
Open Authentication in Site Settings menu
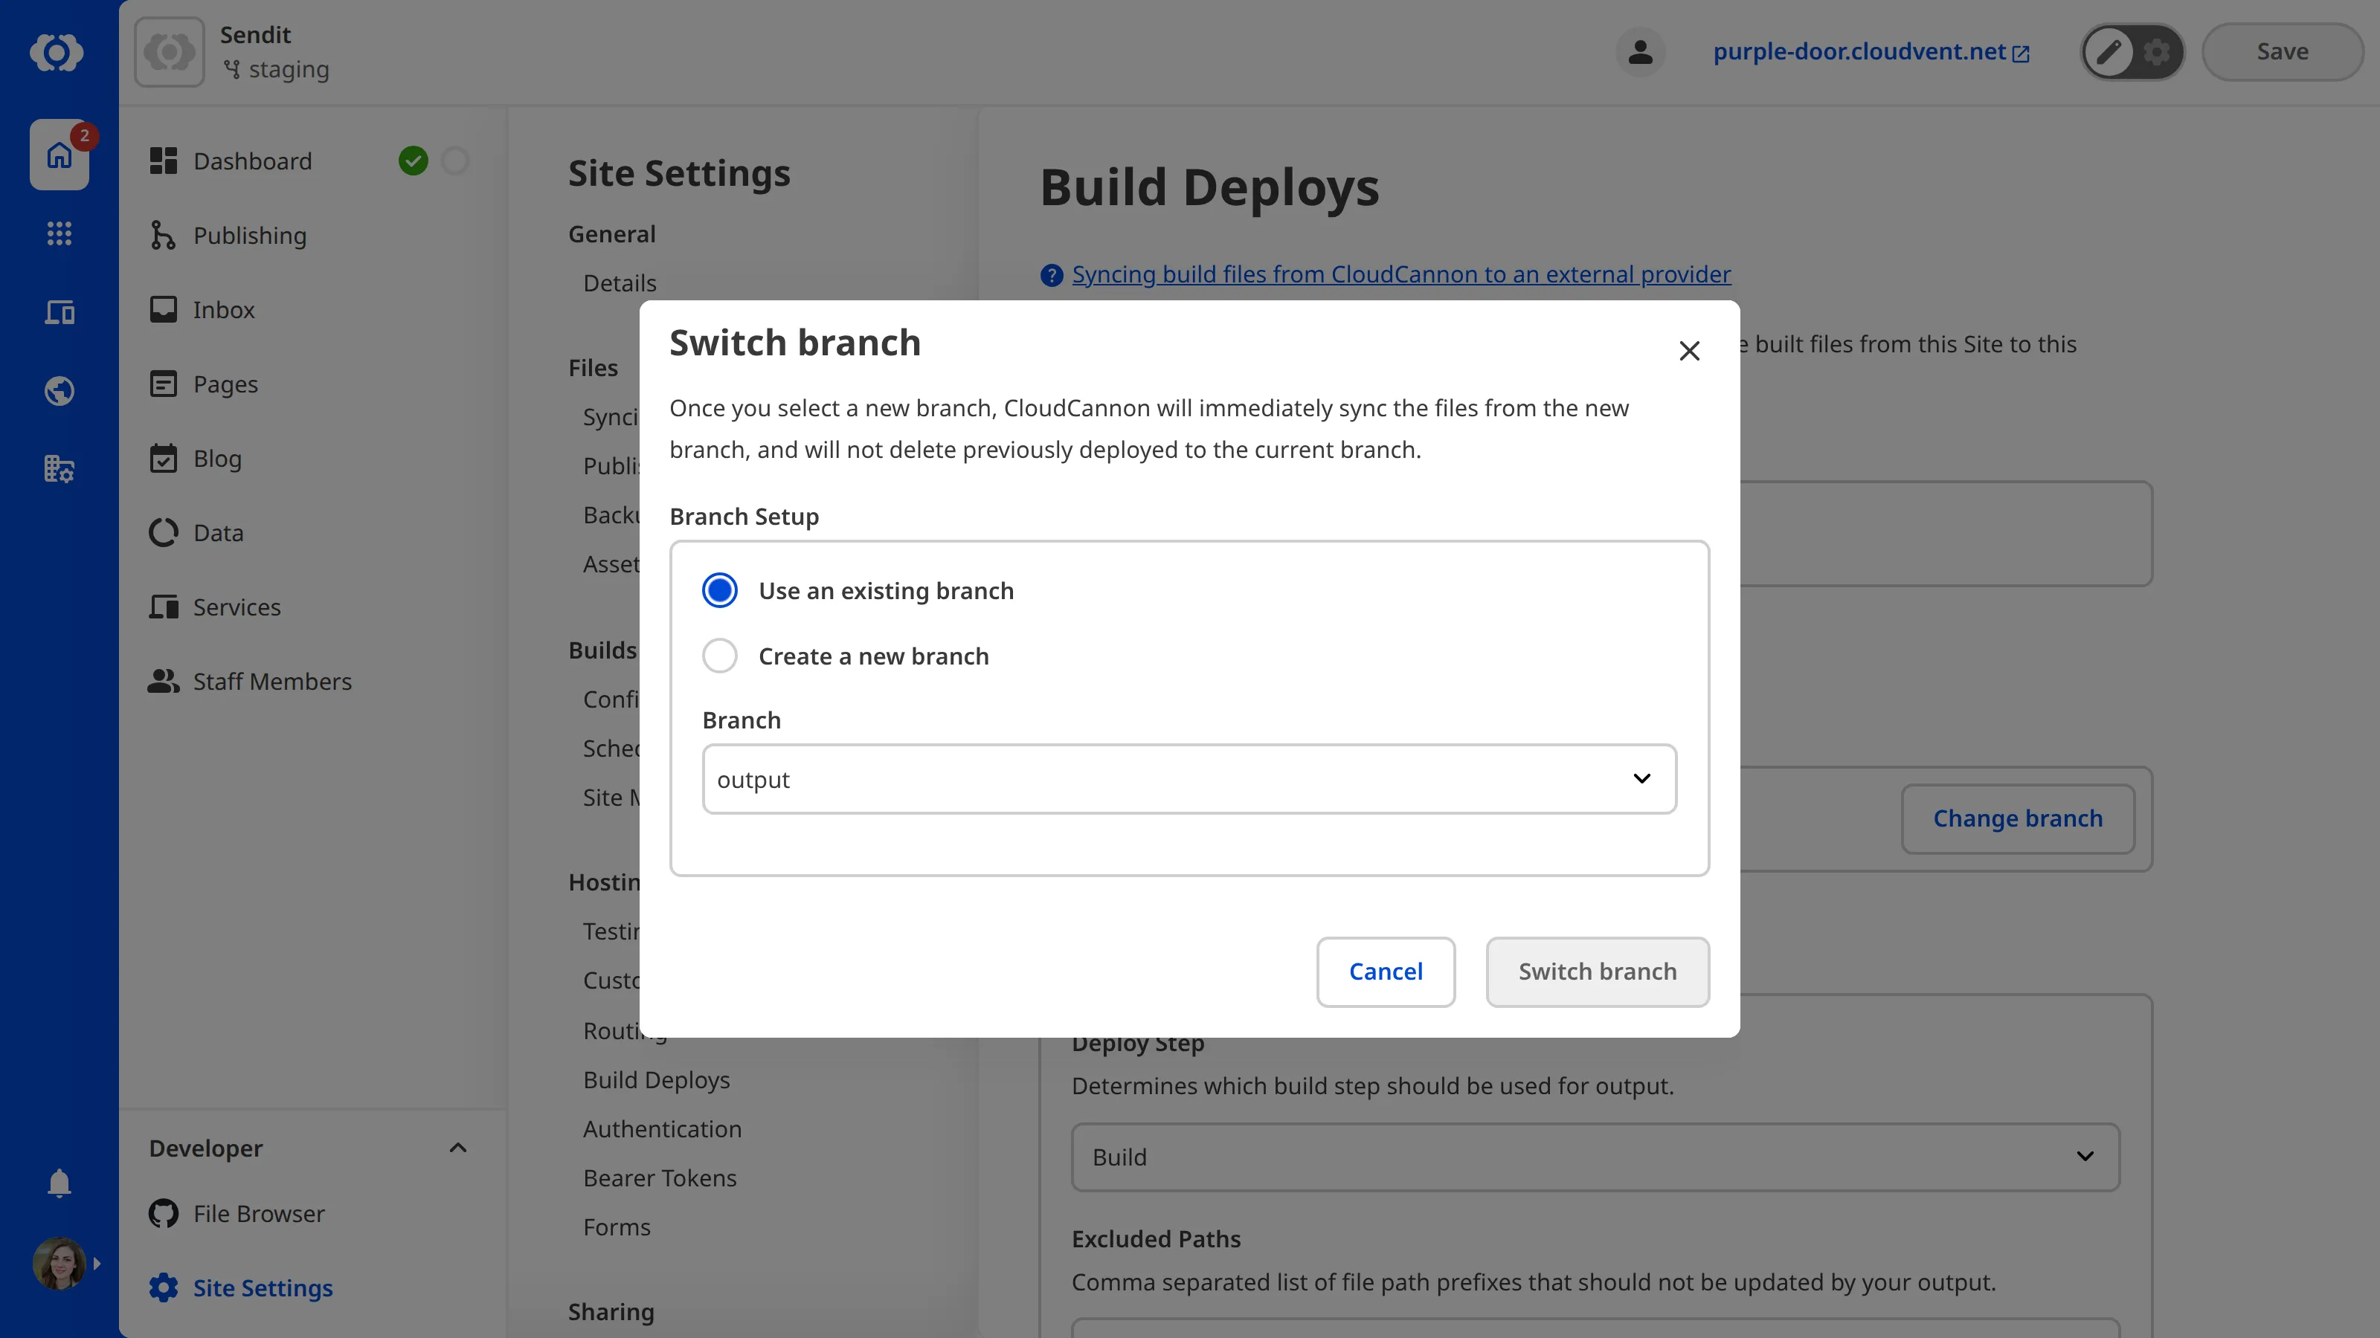(661, 1128)
